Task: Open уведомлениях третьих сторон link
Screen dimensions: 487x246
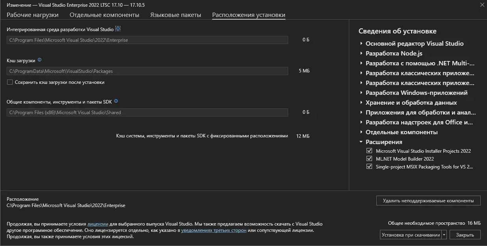Action: [x=214, y=230]
